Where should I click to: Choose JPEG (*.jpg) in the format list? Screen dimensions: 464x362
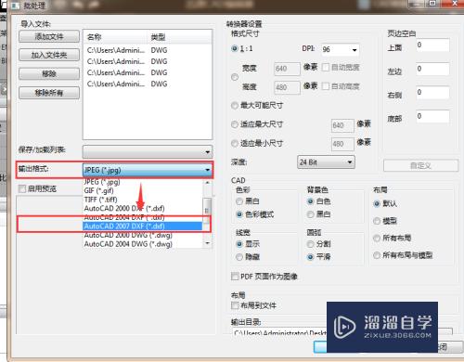[102, 182]
